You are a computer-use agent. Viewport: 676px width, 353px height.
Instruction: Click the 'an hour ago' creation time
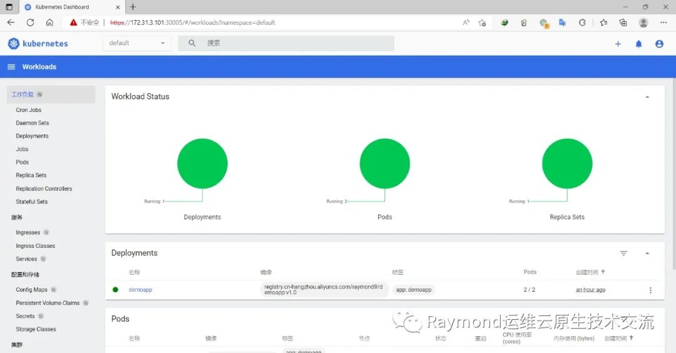click(x=590, y=290)
